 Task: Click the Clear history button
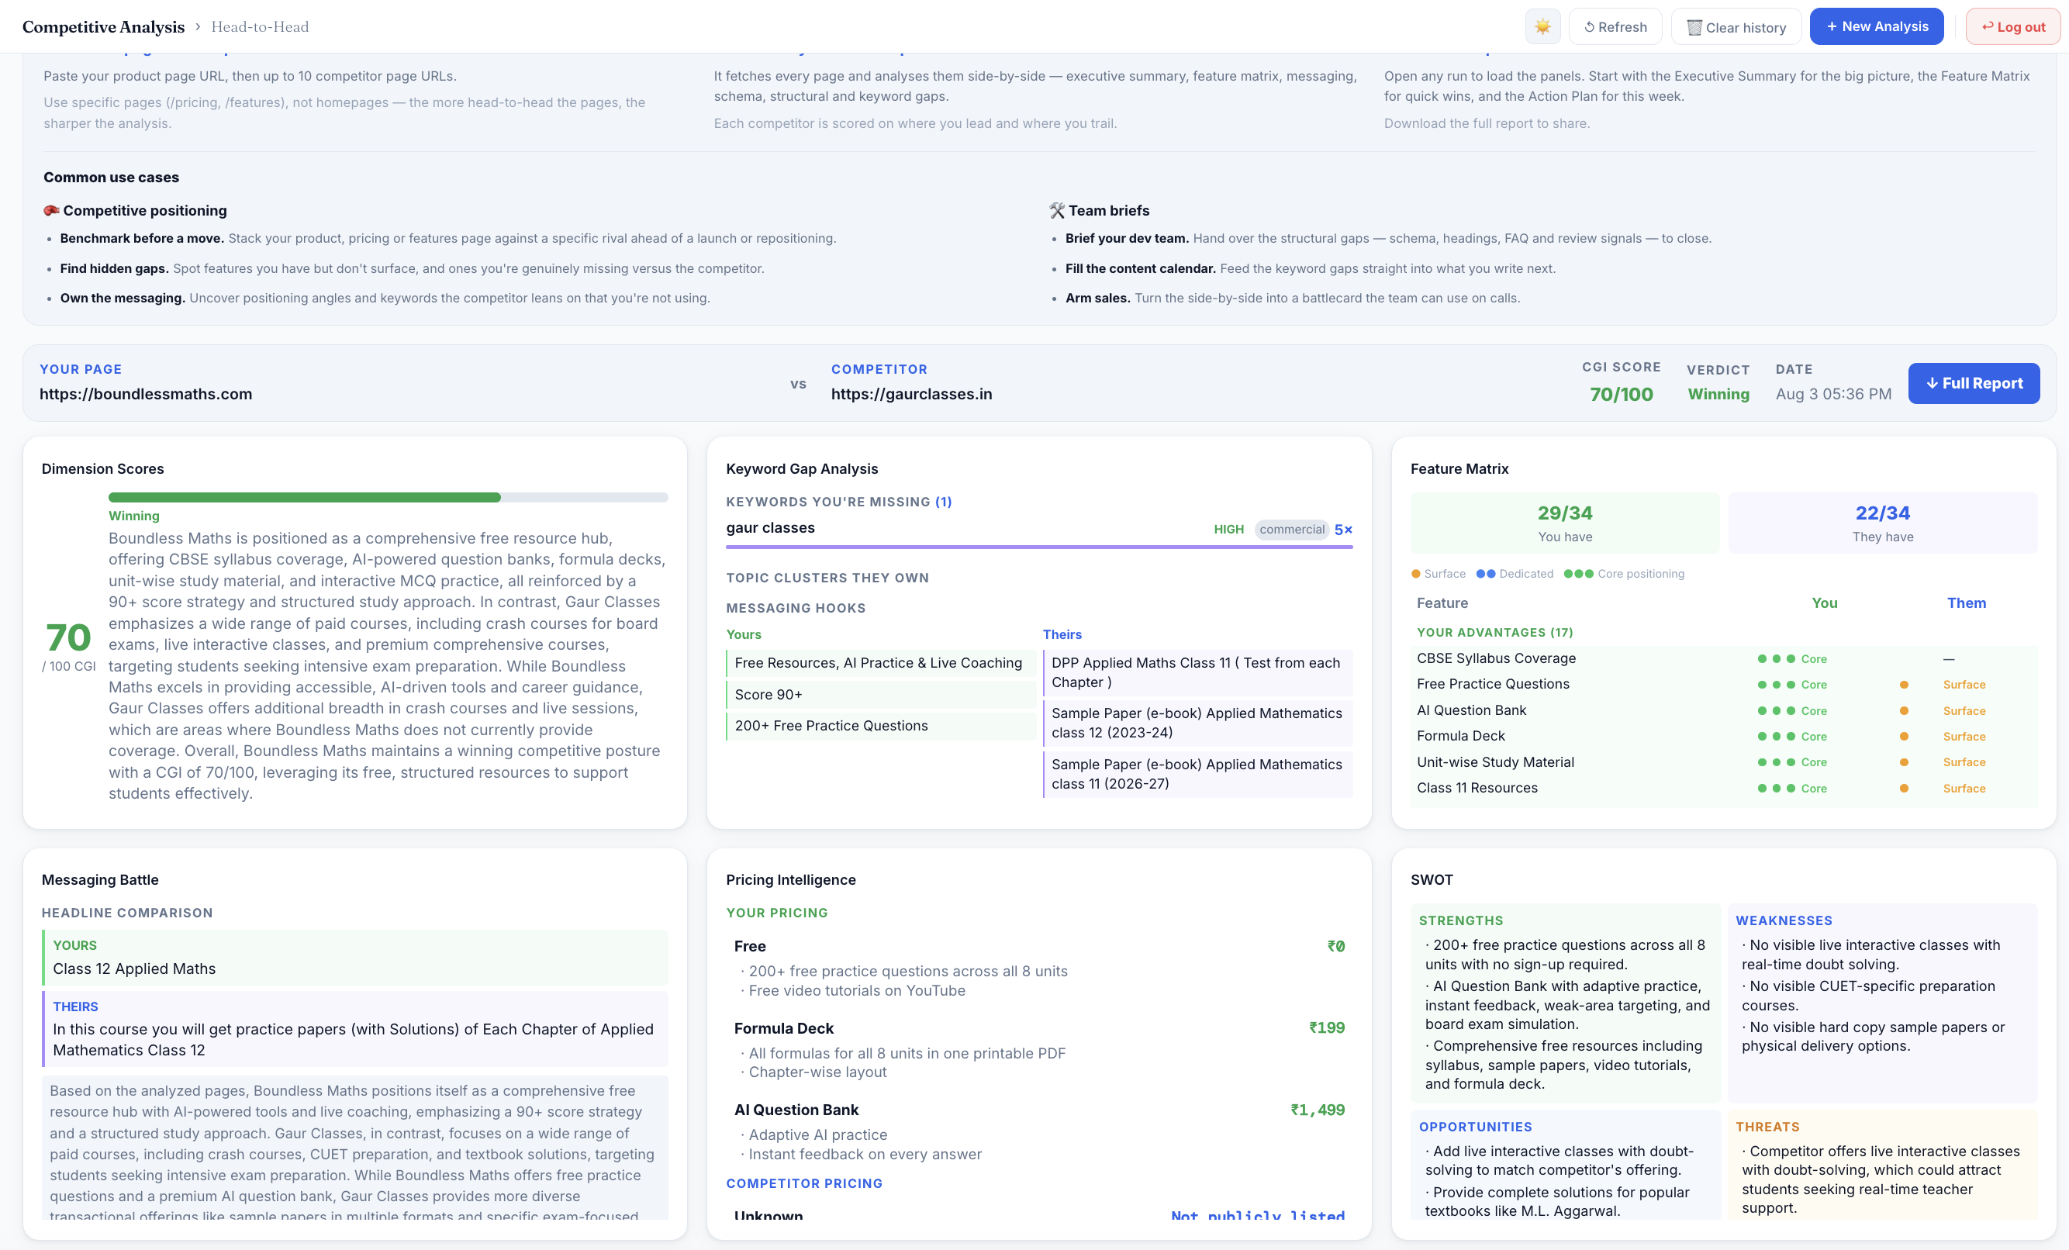point(1736,27)
